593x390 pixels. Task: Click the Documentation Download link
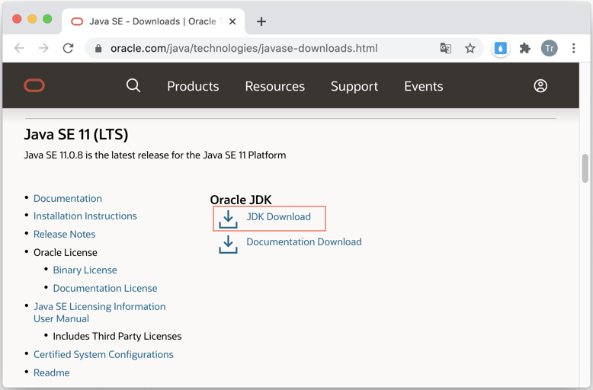(x=304, y=242)
